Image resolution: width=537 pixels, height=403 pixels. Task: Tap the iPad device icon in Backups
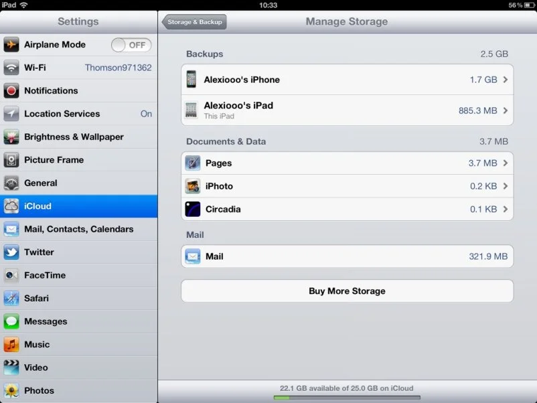[191, 110]
